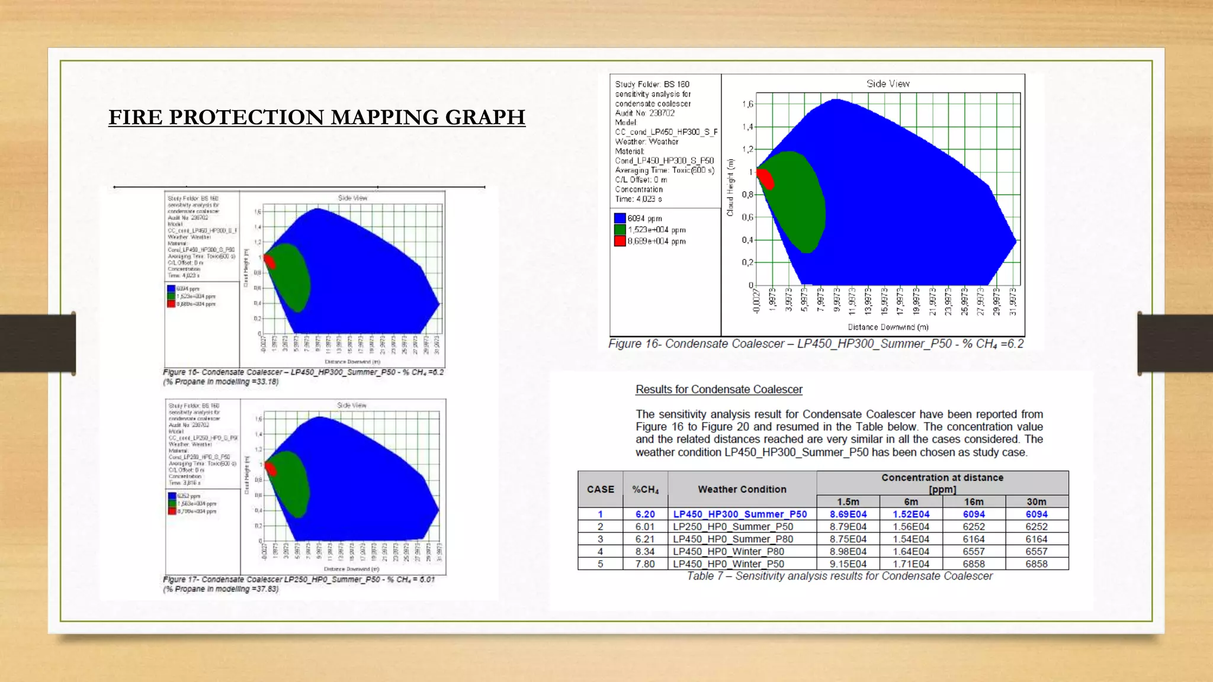Click the red plume area in the large Side View graph
1213x682 pixels.
pos(766,178)
